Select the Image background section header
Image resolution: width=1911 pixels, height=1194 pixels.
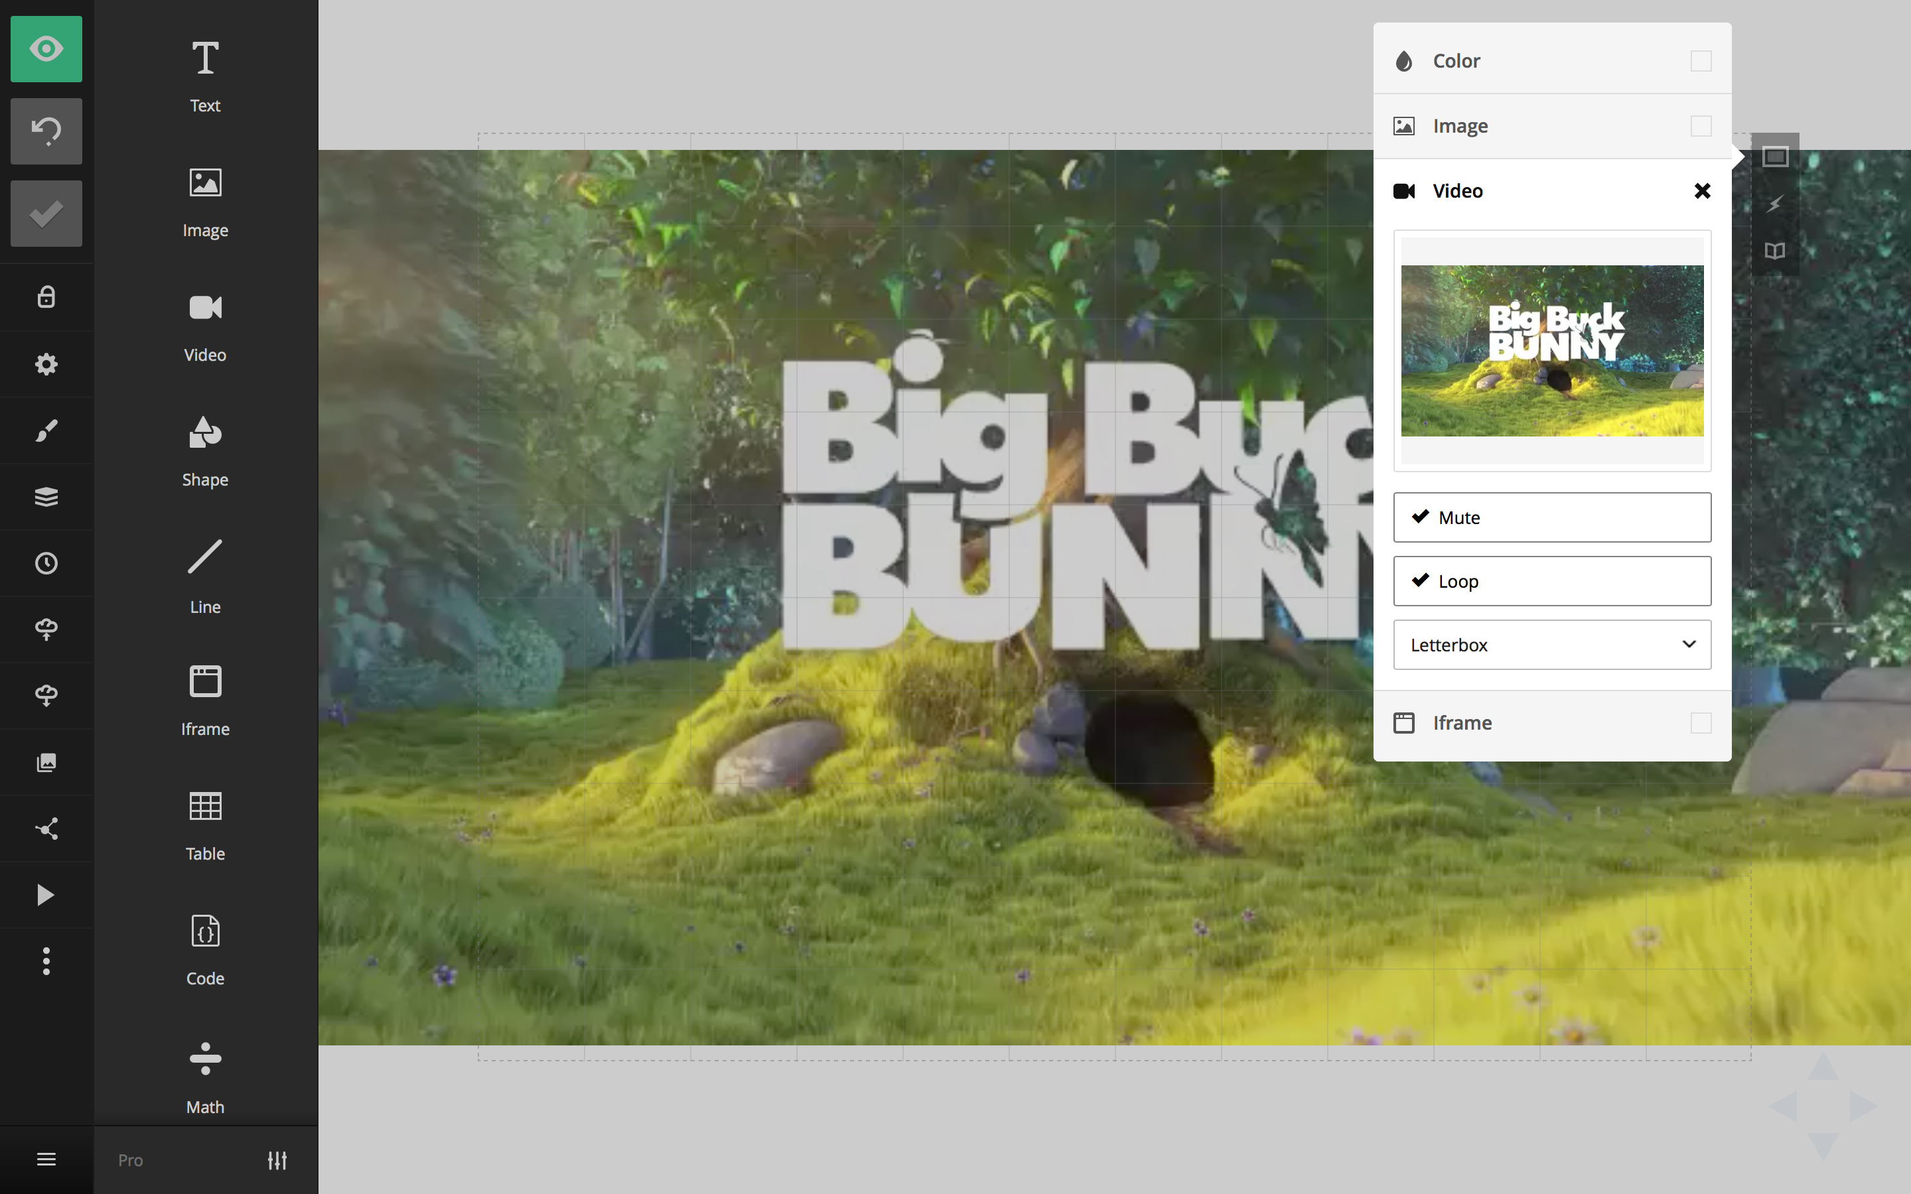(x=1552, y=125)
